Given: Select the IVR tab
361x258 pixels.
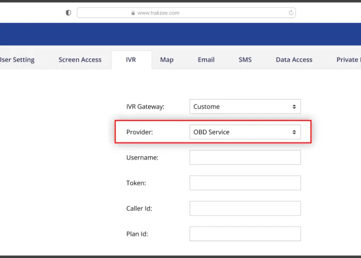Looking at the screenshot, I should pyautogui.click(x=131, y=60).
